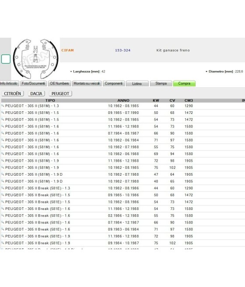The width and height of the screenshot is (245, 287).
Task: Switch to the OE Numbers tab
Action: tap(59, 83)
